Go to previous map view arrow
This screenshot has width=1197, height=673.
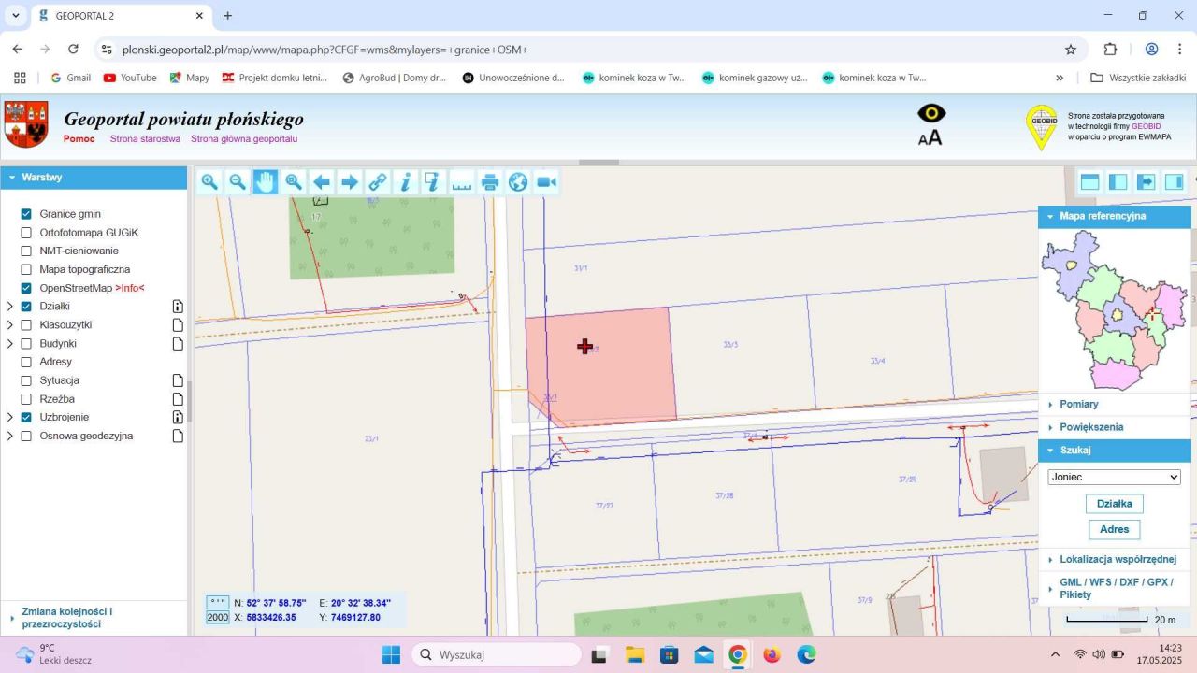tap(322, 182)
